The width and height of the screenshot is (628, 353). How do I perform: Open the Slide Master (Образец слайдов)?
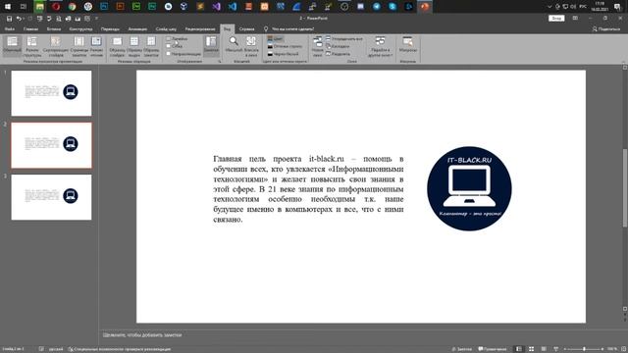(x=117, y=46)
